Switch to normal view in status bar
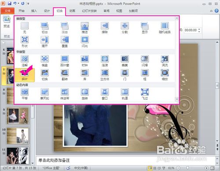The image size is (220, 171). point(150,168)
